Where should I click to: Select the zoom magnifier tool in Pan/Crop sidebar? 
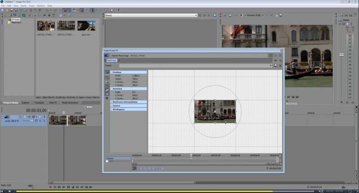tap(107, 82)
